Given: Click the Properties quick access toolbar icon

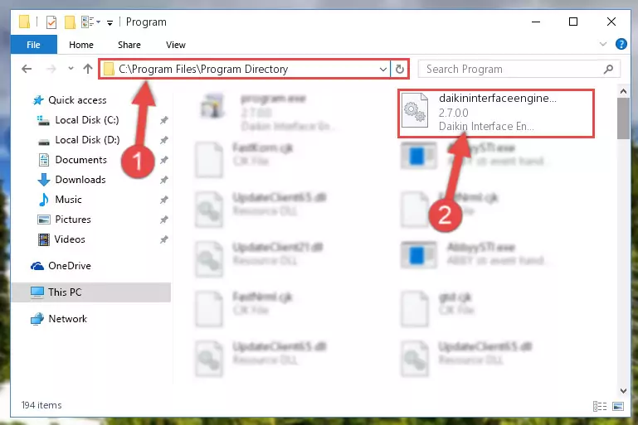Looking at the screenshot, I should tap(51, 22).
